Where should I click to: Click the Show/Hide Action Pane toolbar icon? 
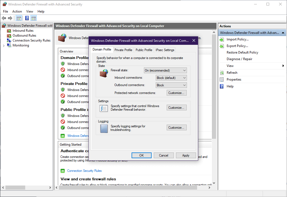33,18
